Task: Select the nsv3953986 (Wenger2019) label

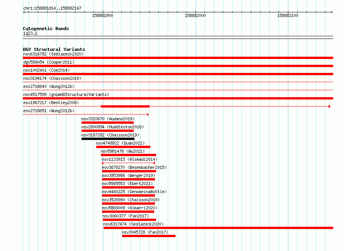Action: [x=128, y=175]
